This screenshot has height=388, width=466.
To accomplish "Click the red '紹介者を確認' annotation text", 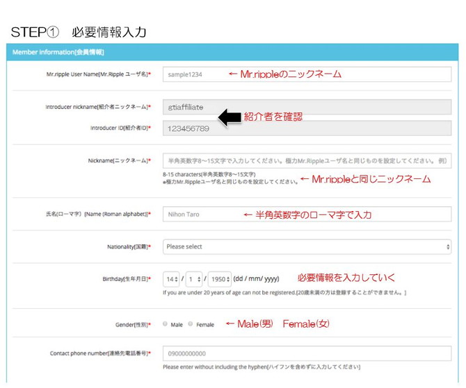I will 273,117.
